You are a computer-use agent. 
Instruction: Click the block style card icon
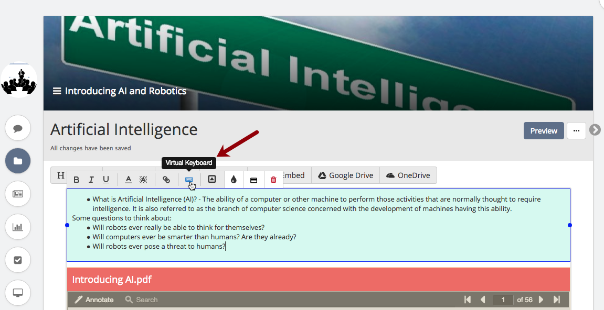pyautogui.click(x=253, y=180)
